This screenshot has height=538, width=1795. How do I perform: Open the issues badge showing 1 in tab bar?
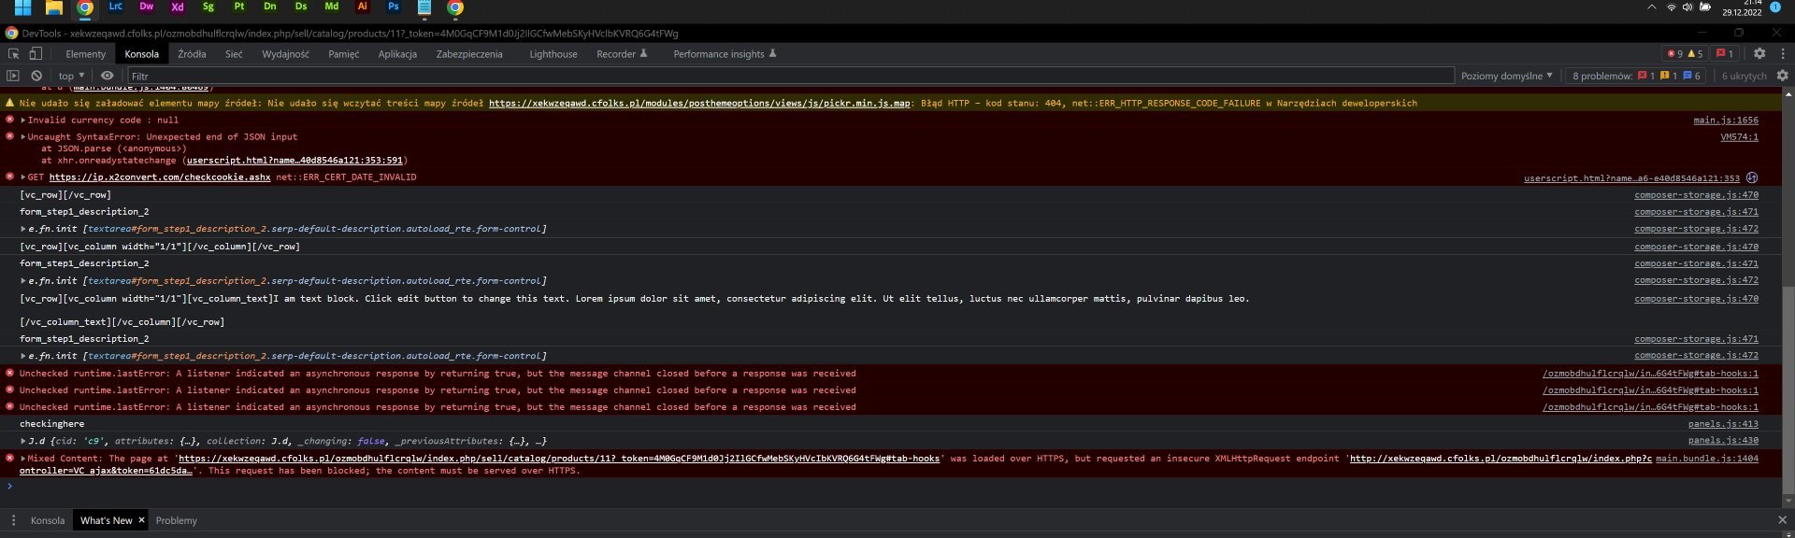1725,54
